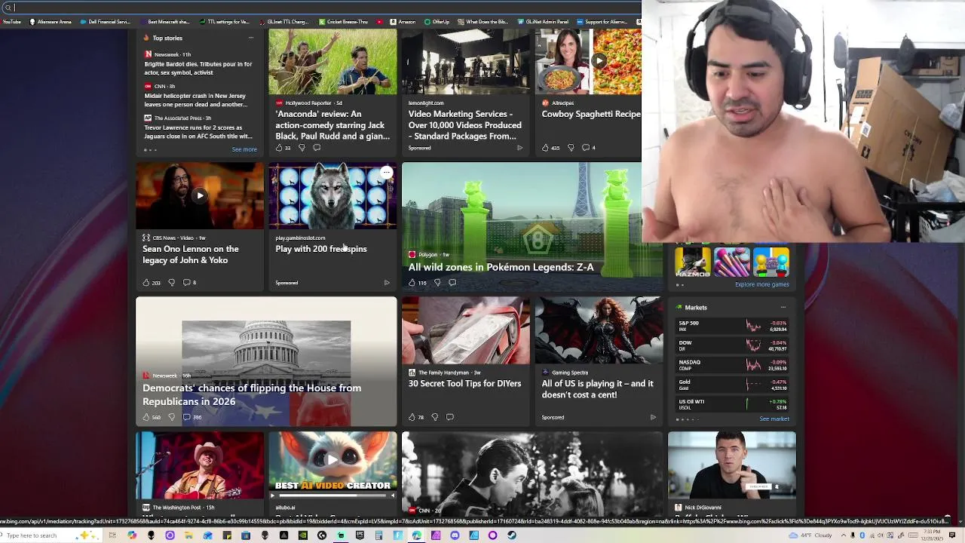Open the notification center icon
The width and height of the screenshot is (965, 543).
pos(952,535)
